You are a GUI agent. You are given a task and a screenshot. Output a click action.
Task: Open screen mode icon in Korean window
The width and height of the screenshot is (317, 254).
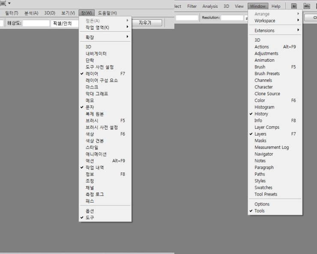click(3, 3)
